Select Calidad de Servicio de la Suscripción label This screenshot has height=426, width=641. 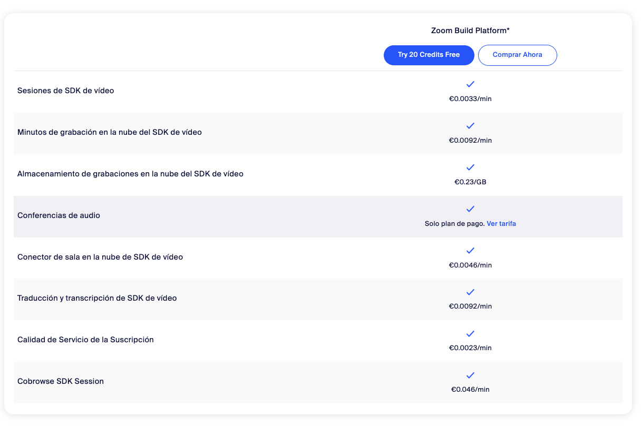[85, 340]
